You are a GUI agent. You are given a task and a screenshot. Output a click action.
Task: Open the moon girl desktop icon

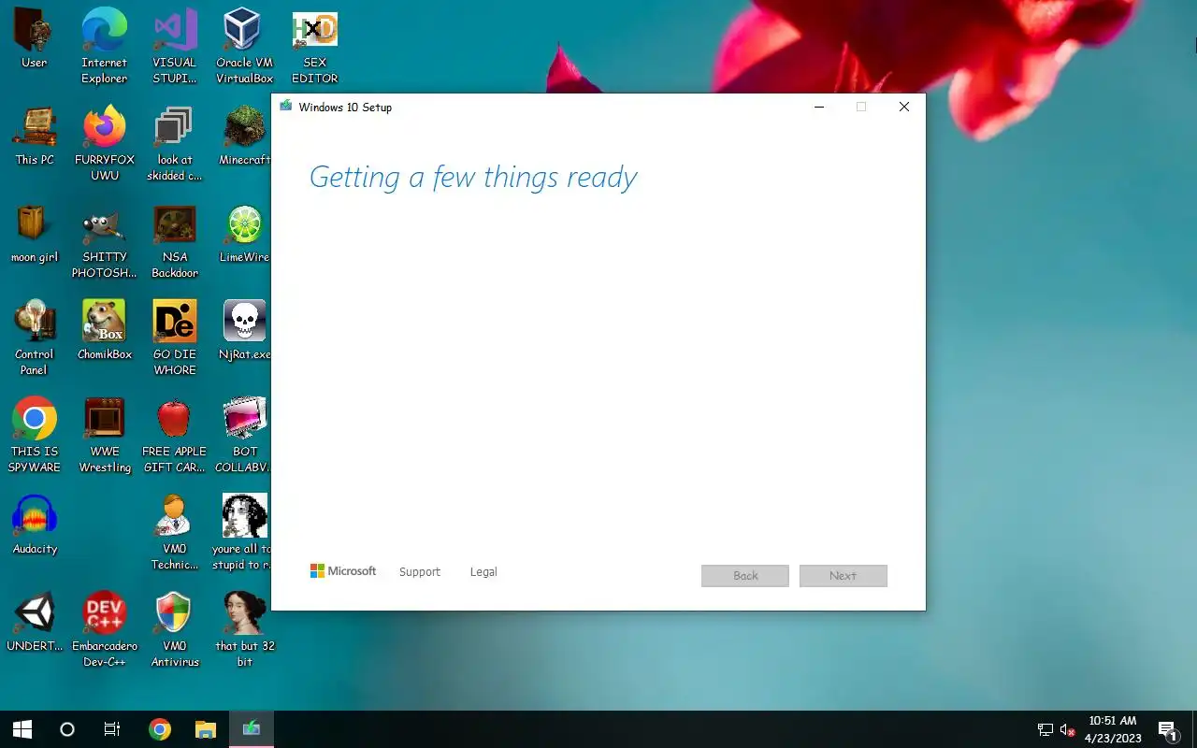(x=35, y=233)
